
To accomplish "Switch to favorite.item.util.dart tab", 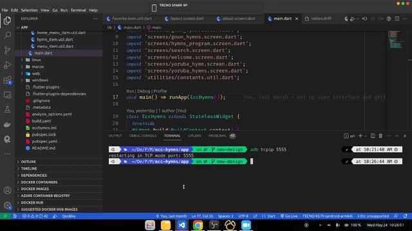I will click(129, 19).
